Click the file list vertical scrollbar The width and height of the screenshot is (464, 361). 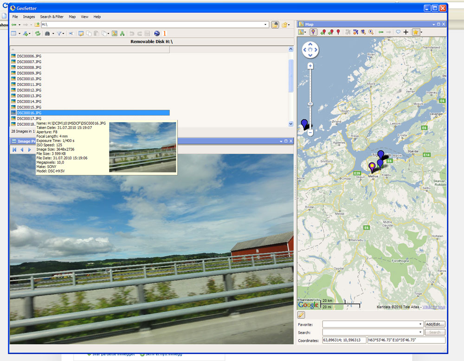point(291,76)
